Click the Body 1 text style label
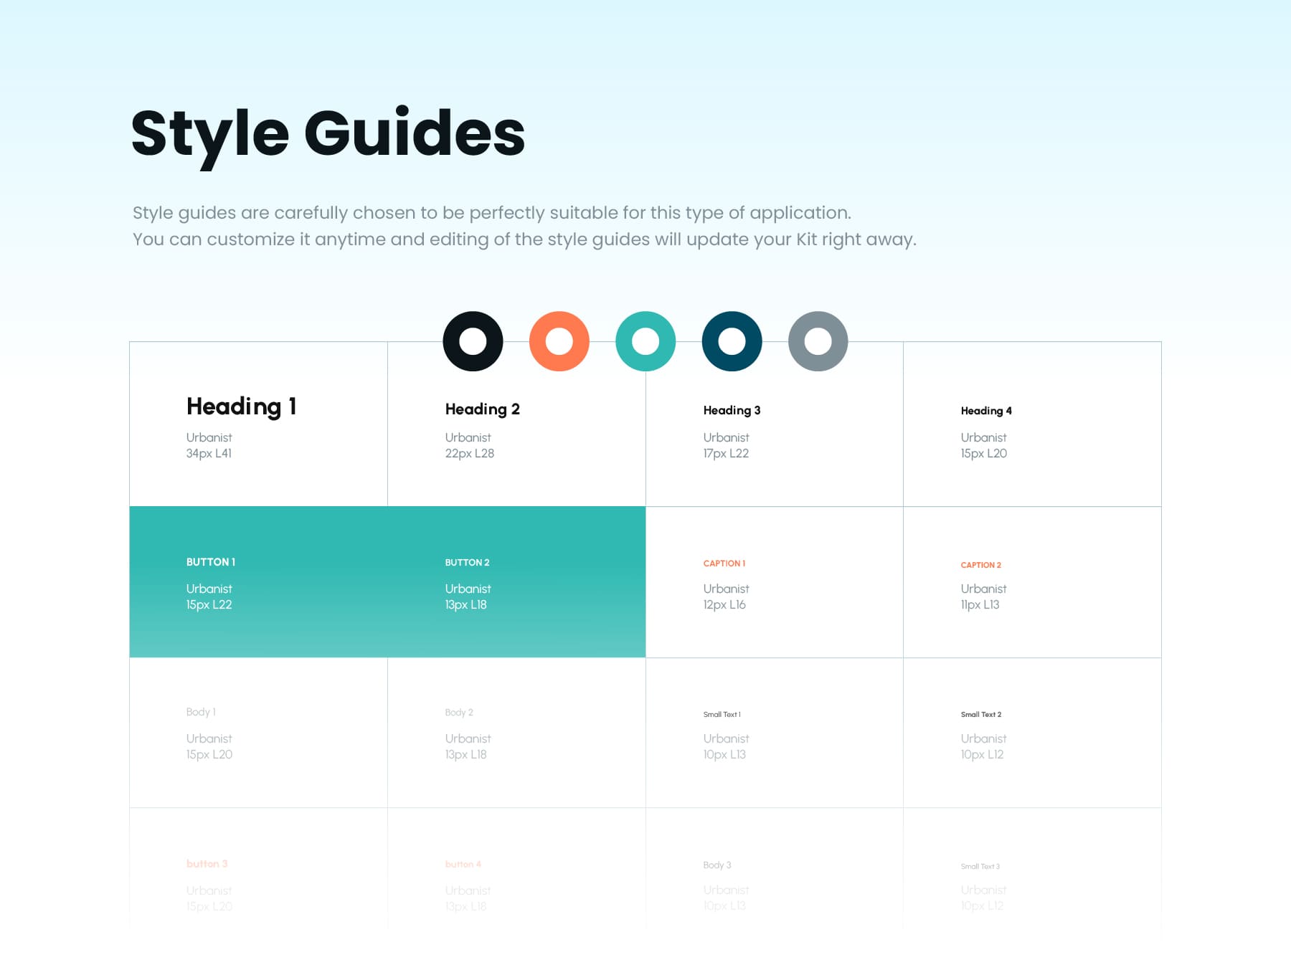Screen dimensions: 1291x975 click(x=201, y=712)
